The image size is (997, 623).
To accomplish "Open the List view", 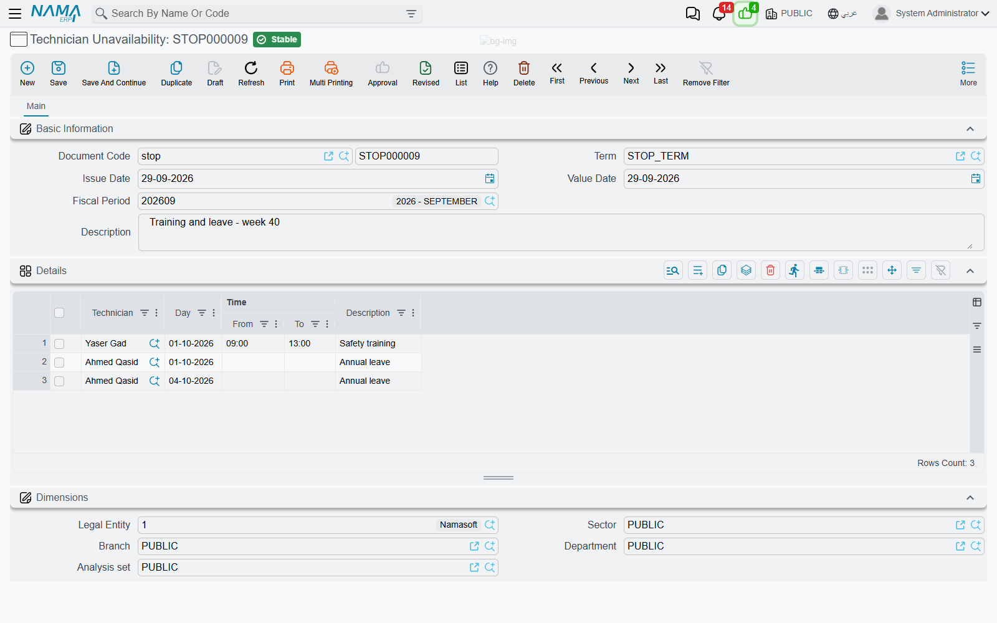I will point(461,74).
